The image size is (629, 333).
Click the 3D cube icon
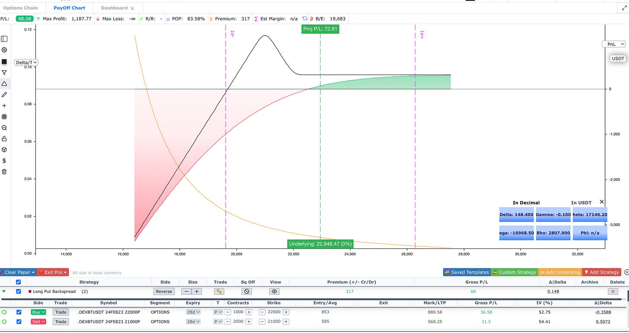[4, 150]
